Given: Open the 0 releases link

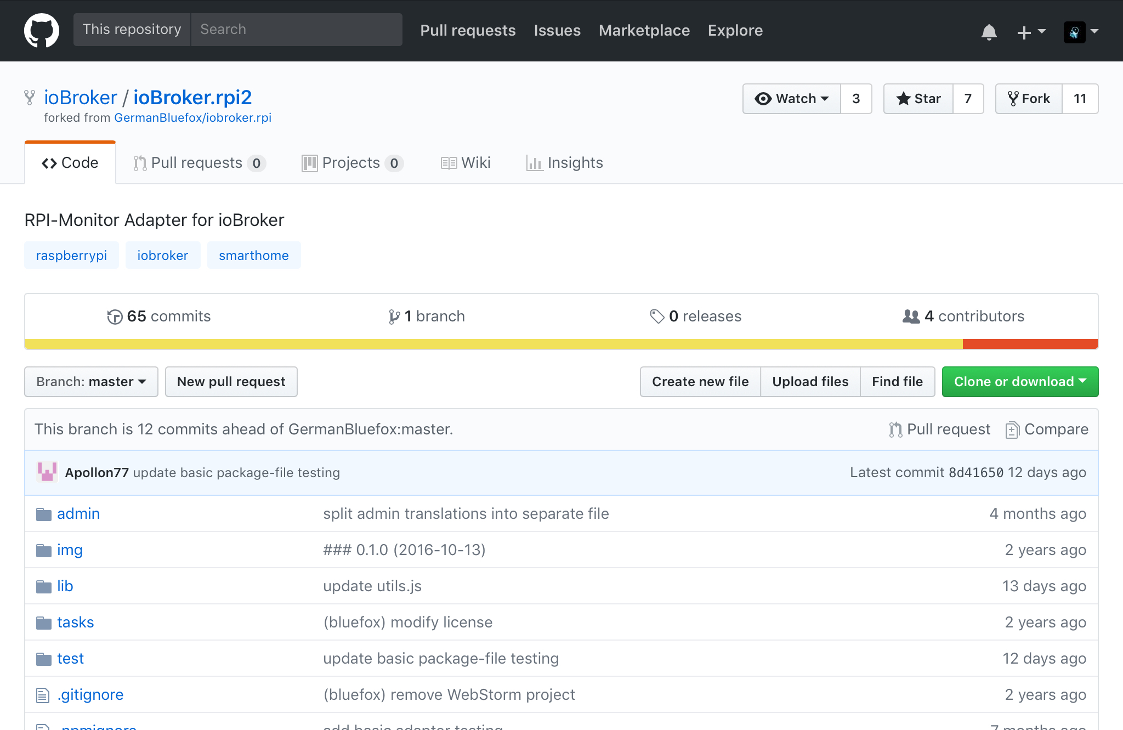Looking at the screenshot, I should [696, 316].
